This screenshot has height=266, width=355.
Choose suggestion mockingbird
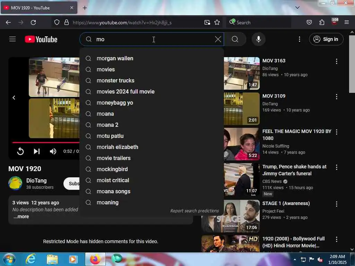coord(152,169)
